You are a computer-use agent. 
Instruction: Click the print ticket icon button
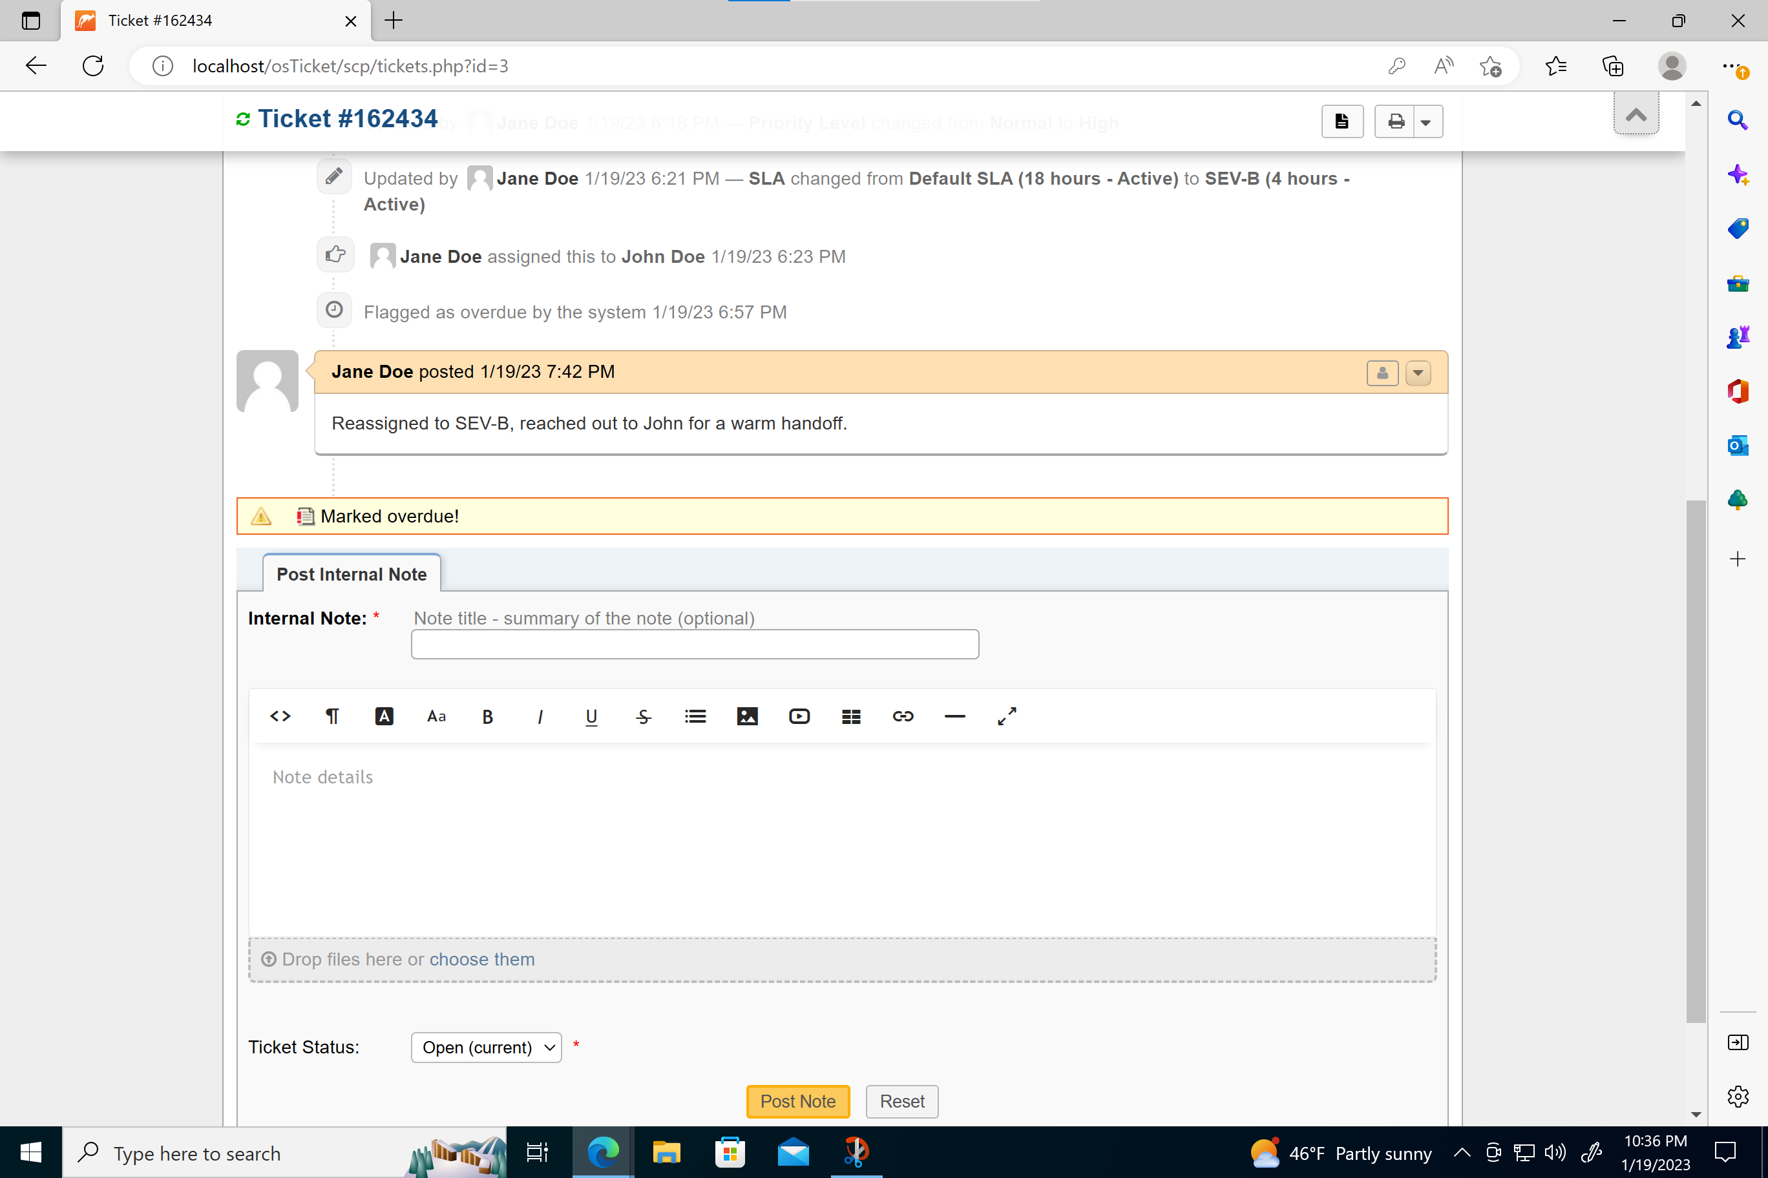pos(1394,121)
